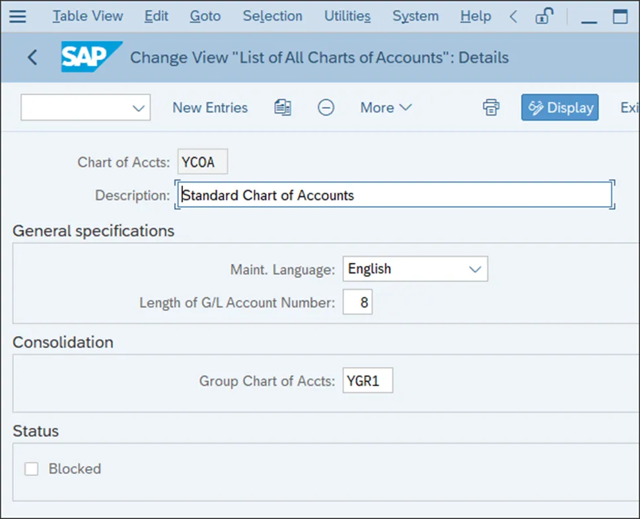The width and height of the screenshot is (640, 519).
Task: Click the Display button
Action: coord(560,108)
